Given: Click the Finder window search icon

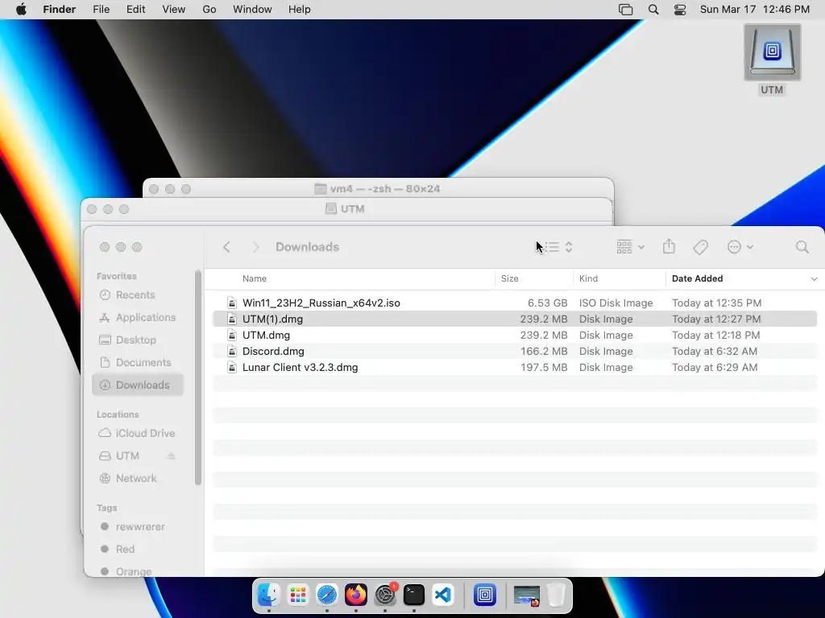Looking at the screenshot, I should tap(802, 247).
